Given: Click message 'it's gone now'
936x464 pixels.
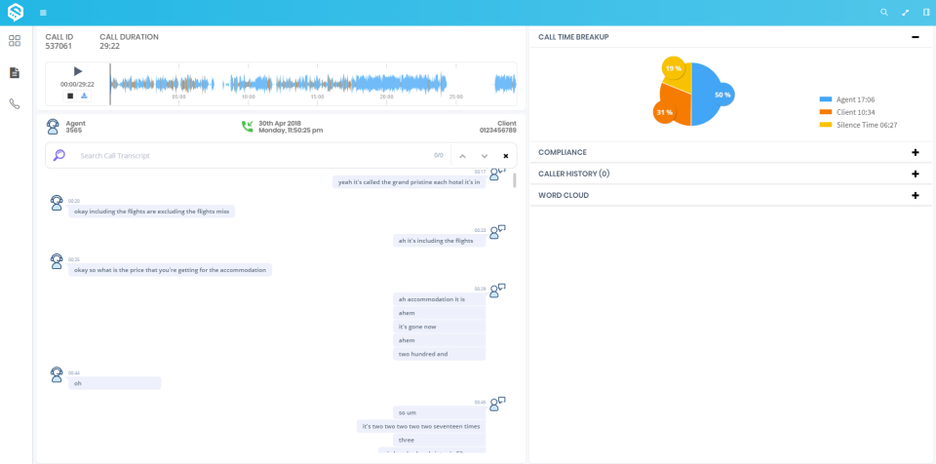Looking at the screenshot, I should (x=440, y=327).
